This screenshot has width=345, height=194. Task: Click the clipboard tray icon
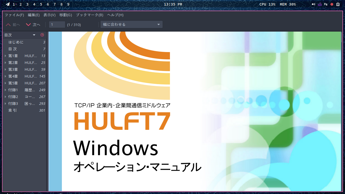[x=338, y=4]
